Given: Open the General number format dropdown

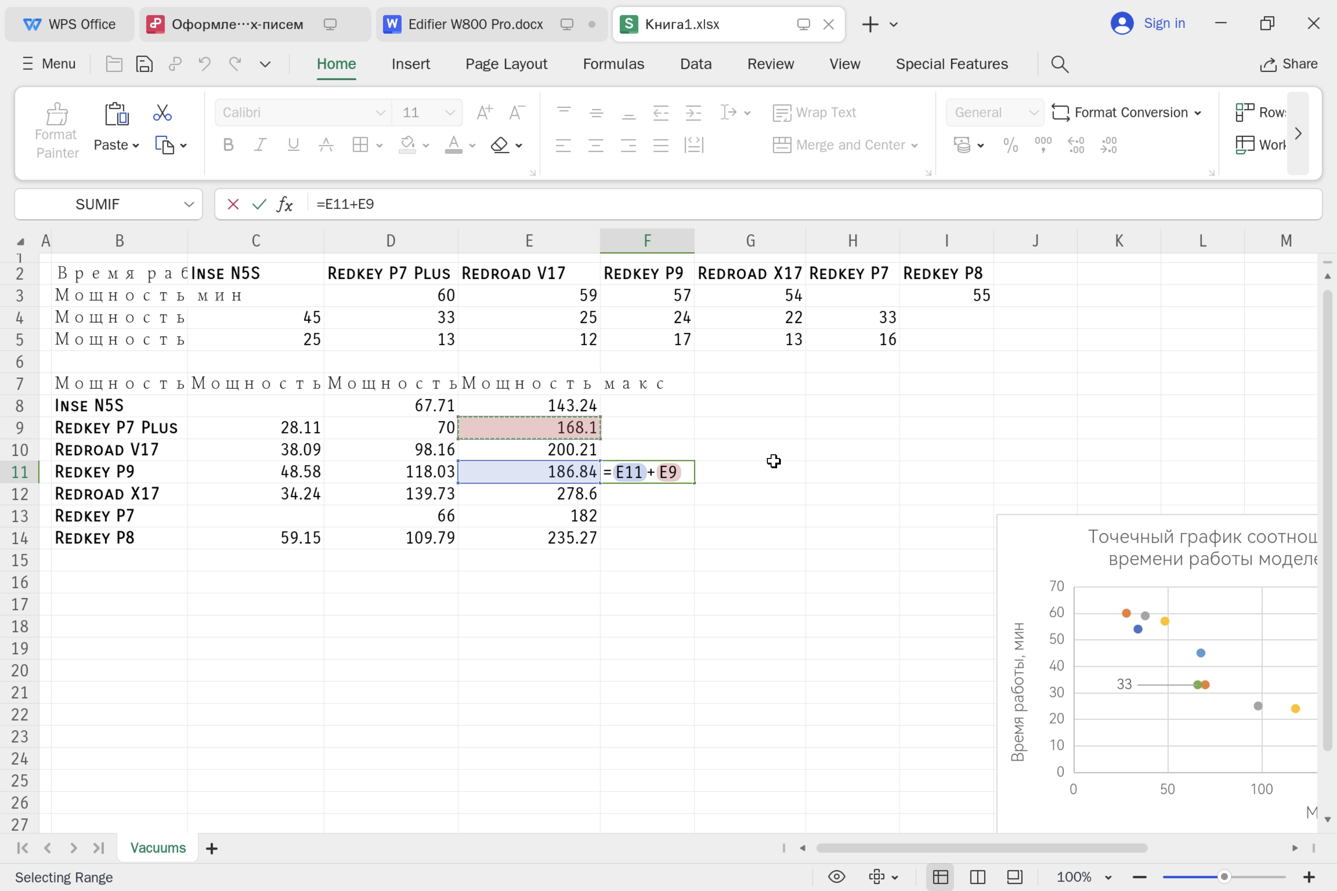Looking at the screenshot, I should (1034, 112).
